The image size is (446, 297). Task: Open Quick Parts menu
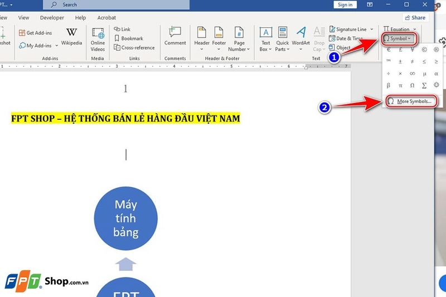[x=282, y=39]
